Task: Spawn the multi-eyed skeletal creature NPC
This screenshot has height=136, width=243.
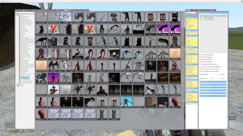Action: click(114, 18)
